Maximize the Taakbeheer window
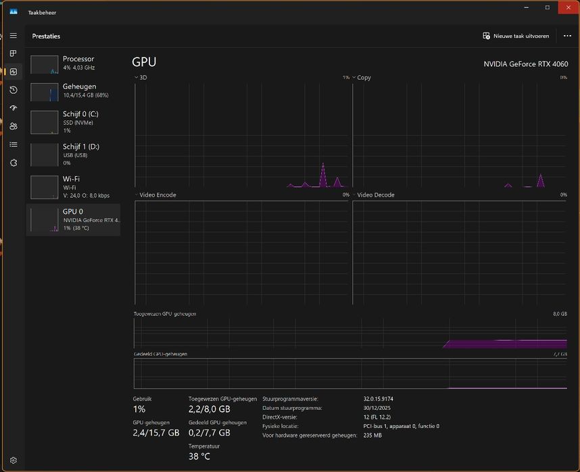Screen dimensions: 580x472 pos(548,7)
